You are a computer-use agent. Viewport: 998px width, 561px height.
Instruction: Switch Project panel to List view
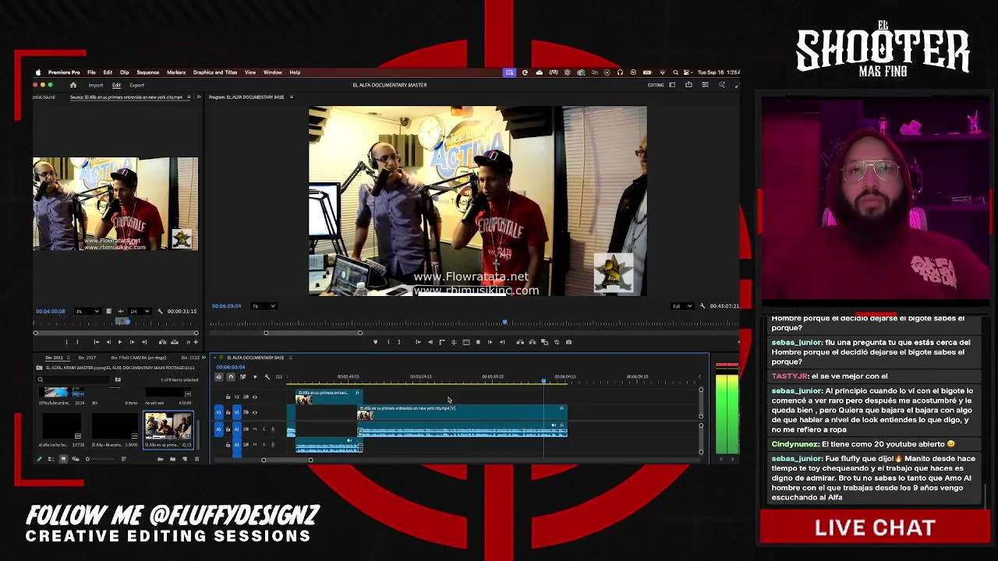pos(51,459)
